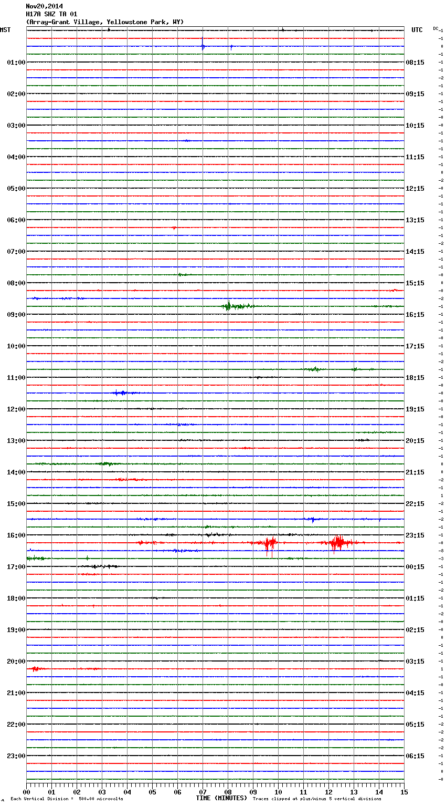Click the TIME (MINUTES) axis title
Viewport: 446px width, 806px height.
click(221, 798)
